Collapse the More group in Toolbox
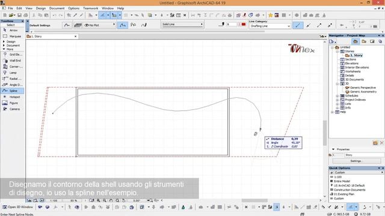 point(4,49)
